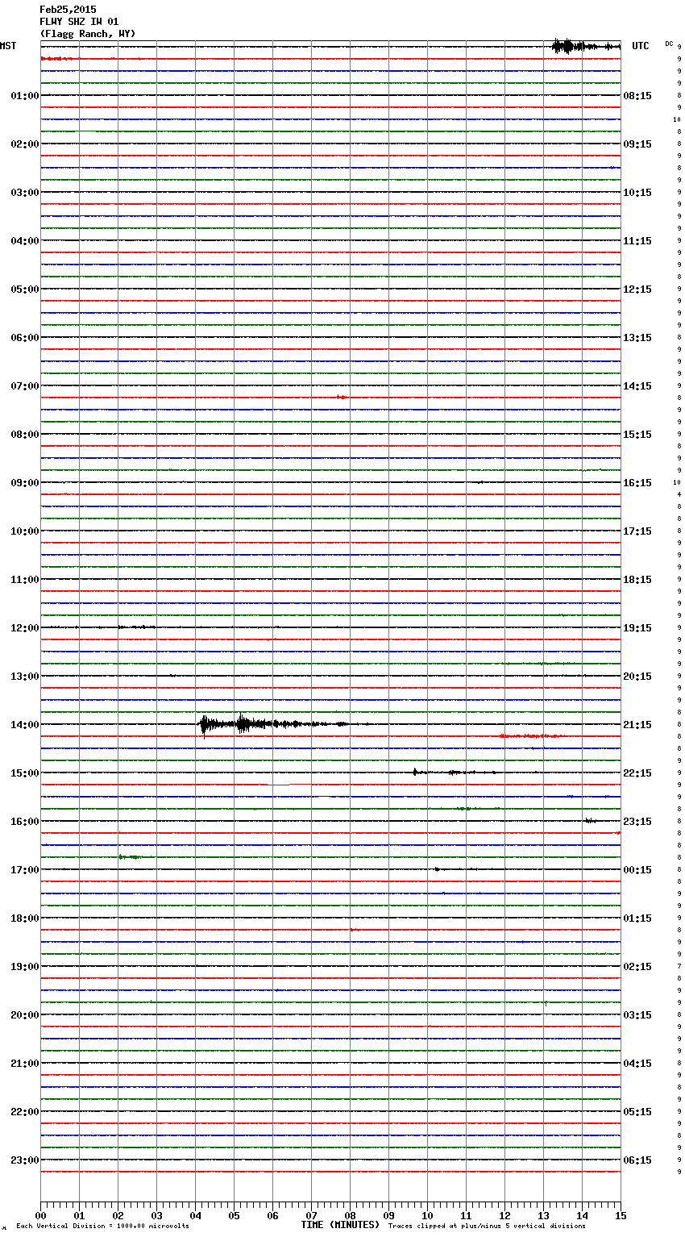
Task: Select the 23:00 MST row label
Action: 25,1160
